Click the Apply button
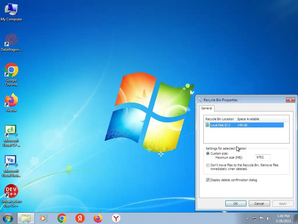The width and height of the screenshot is (298, 224). coord(283,203)
